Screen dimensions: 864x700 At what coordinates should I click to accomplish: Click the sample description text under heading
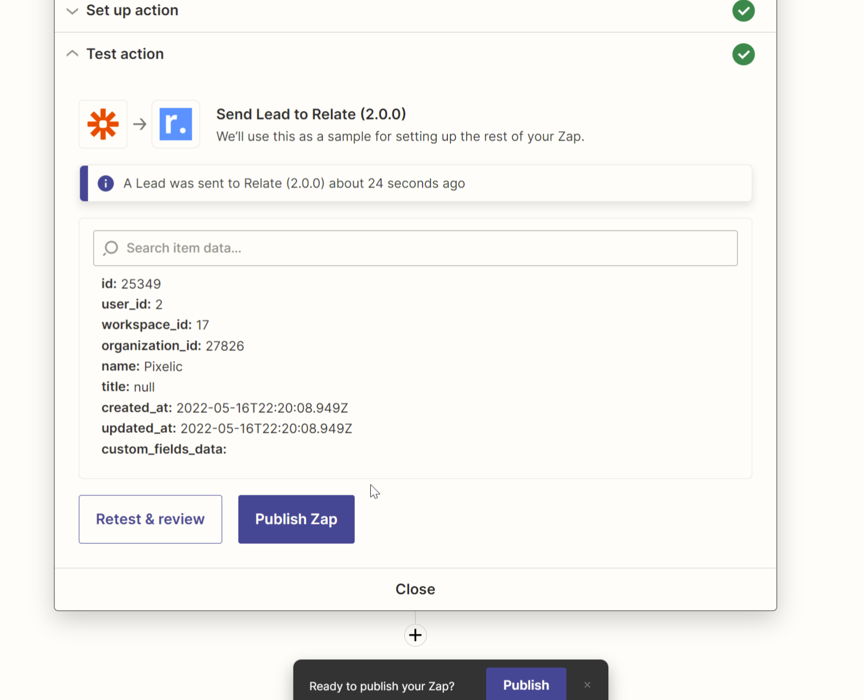click(400, 137)
